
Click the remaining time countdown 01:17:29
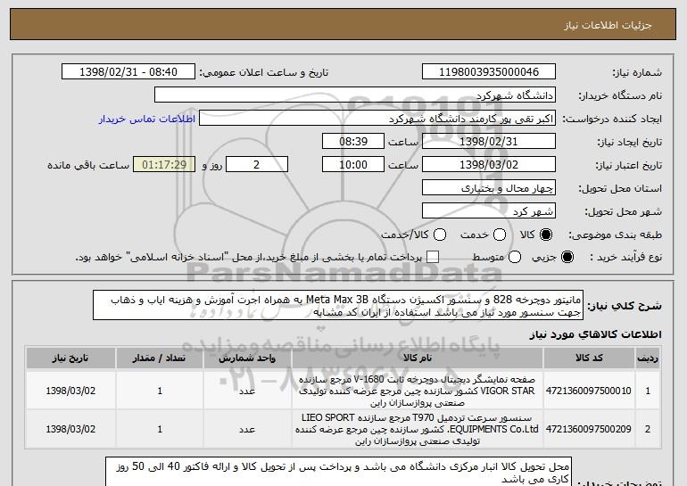(x=164, y=165)
